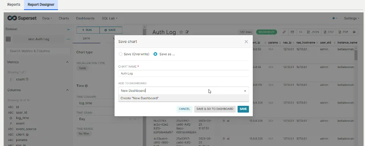Screen dimensions: 365x146
Task: Click the count metric info icon
Action: [27, 79]
